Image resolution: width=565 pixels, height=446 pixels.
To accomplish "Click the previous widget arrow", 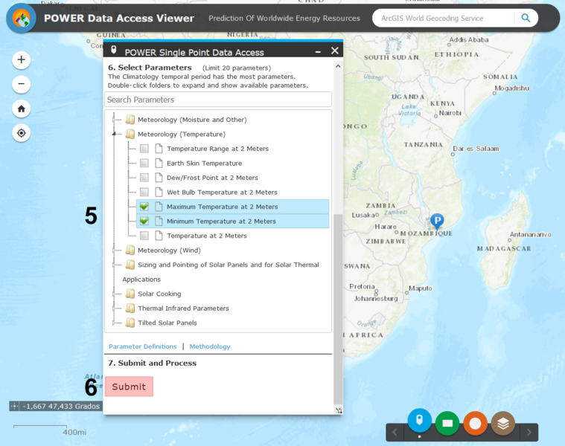I will [395, 433].
